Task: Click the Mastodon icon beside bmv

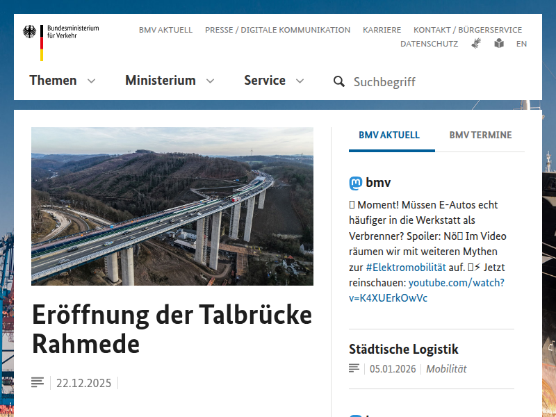Action: coord(356,183)
